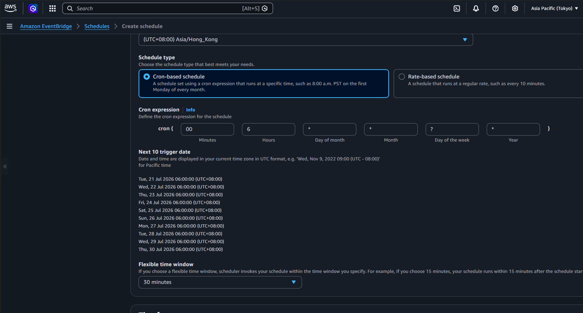
Task: Click the Schedule type heading
Action: [x=157, y=57]
